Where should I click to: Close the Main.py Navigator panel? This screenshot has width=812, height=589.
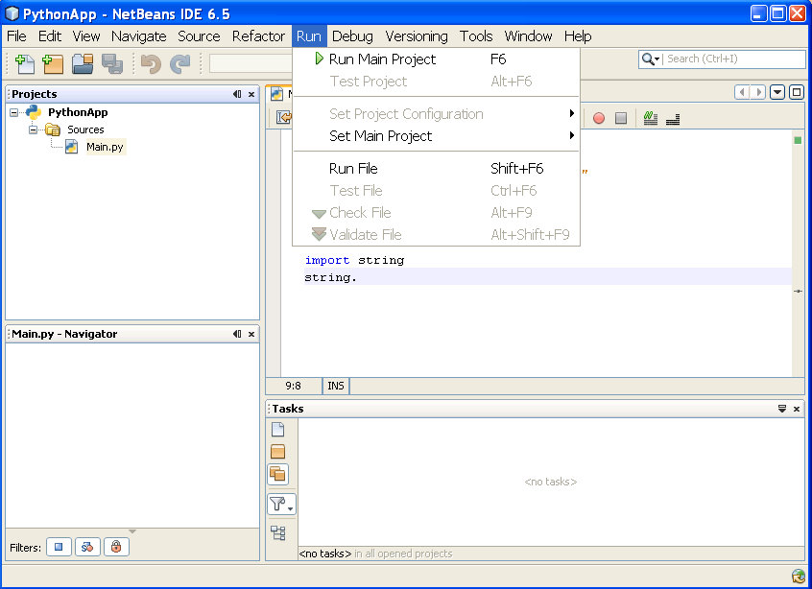pos(251,334)
